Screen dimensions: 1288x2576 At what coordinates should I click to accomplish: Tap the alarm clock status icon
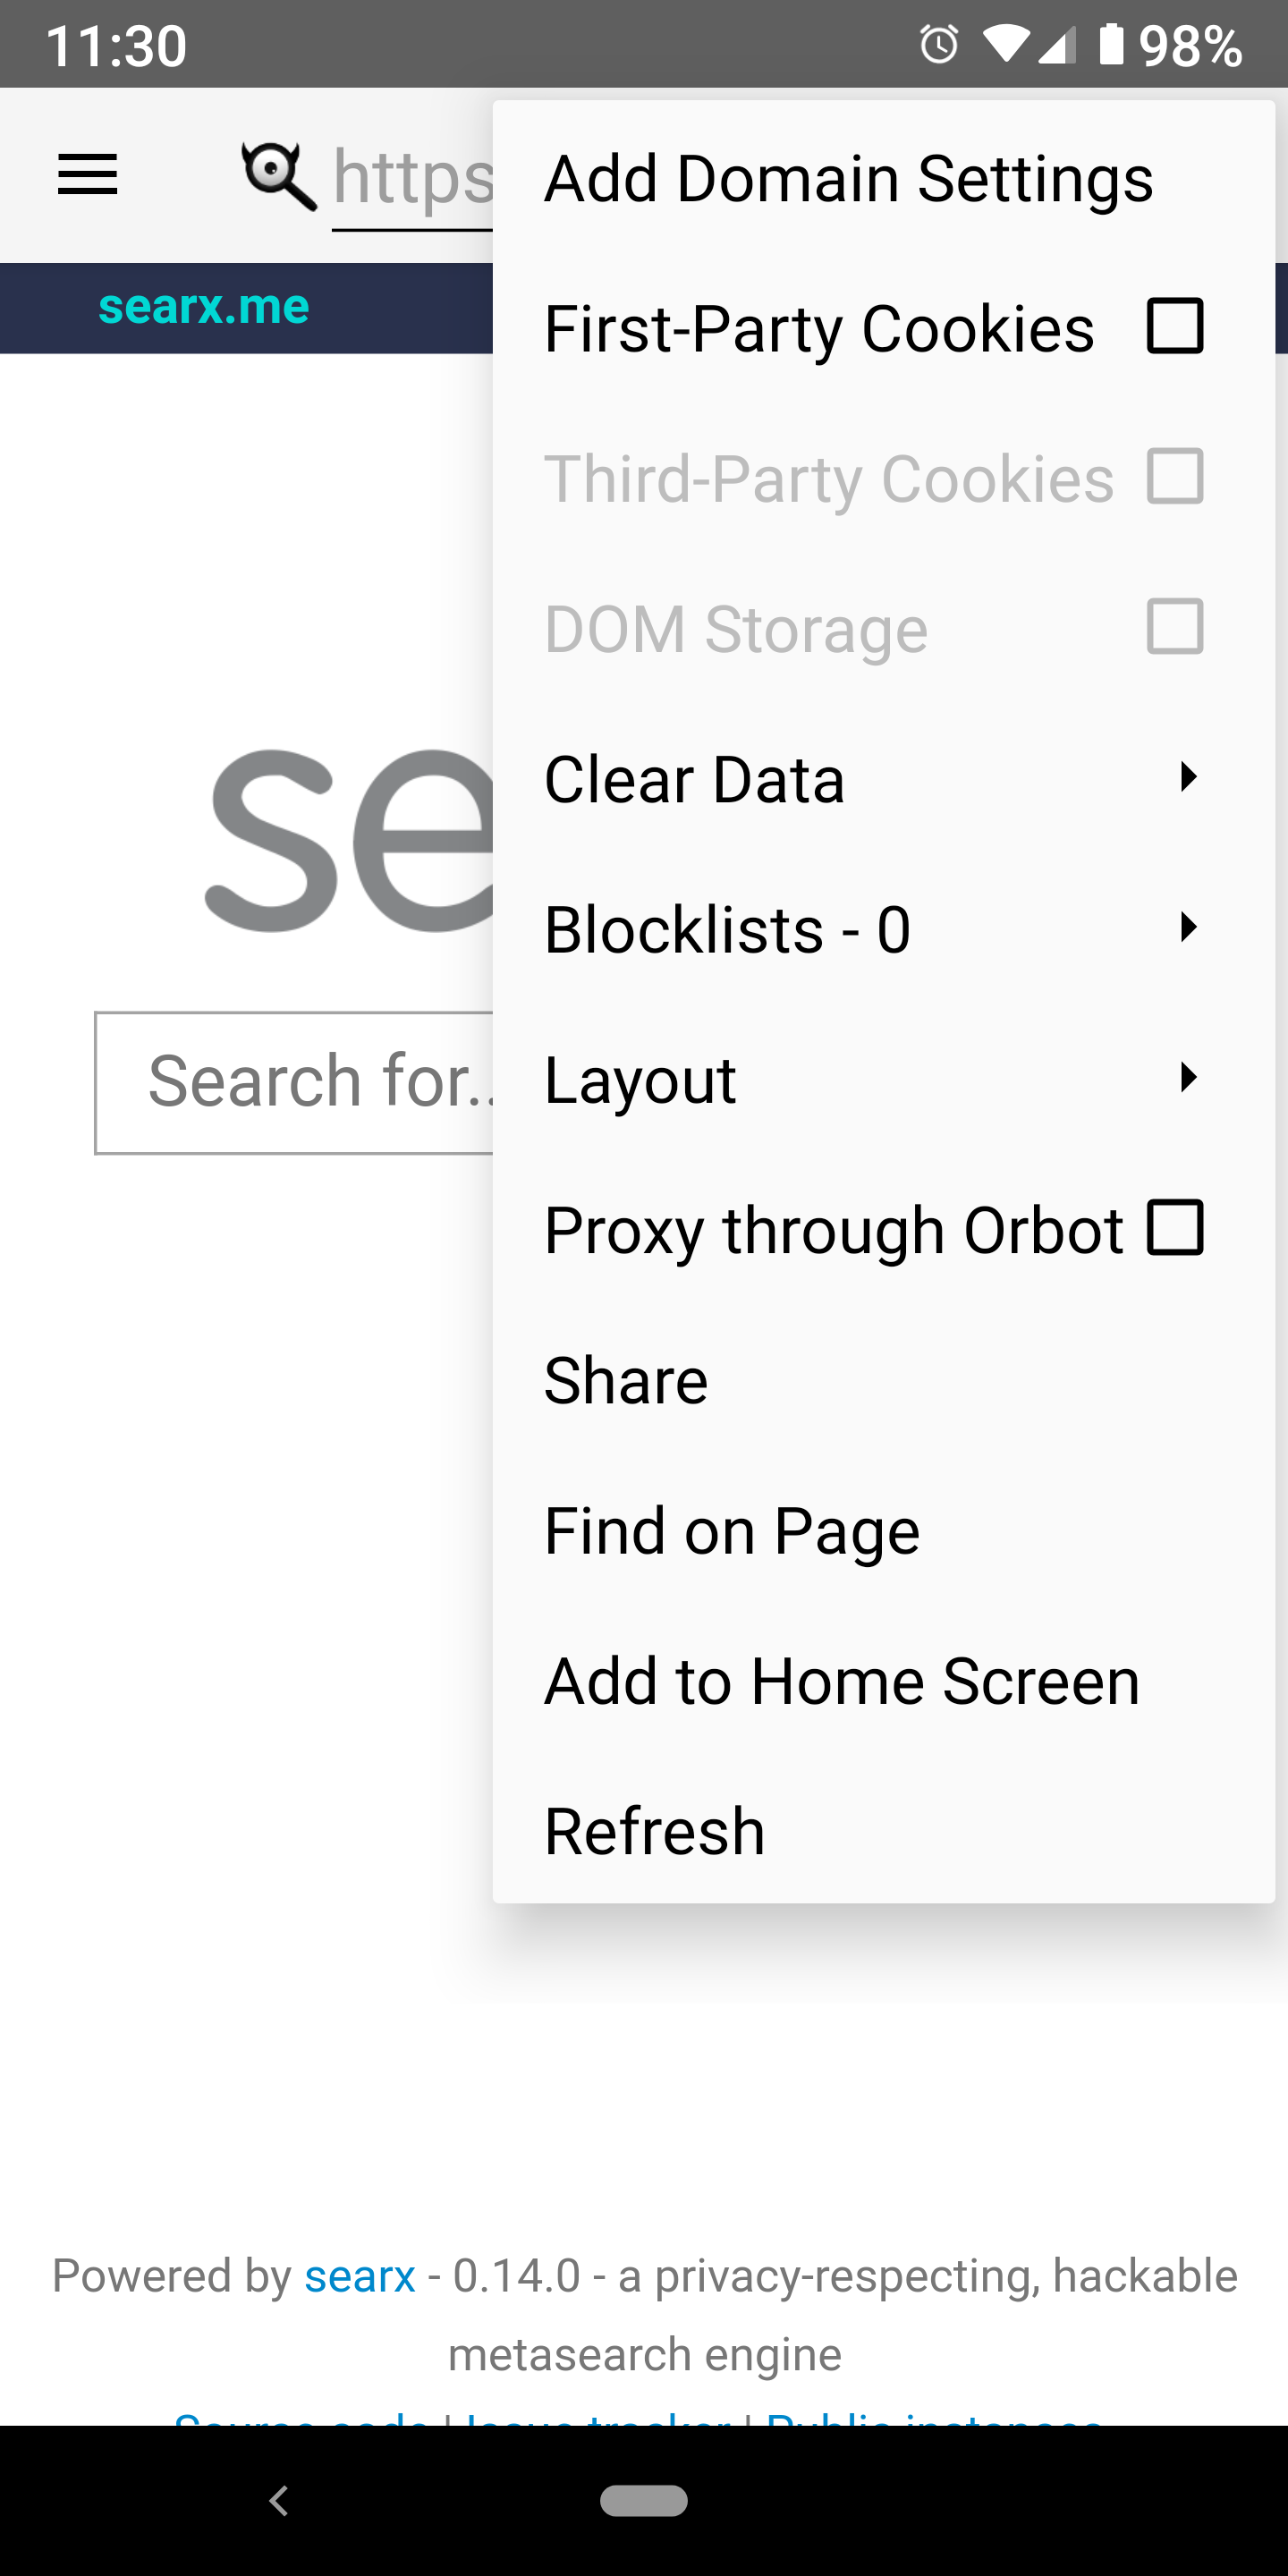(x=939, y=44)
